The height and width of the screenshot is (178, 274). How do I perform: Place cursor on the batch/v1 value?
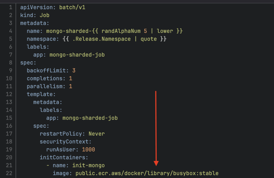pos(72,7)
